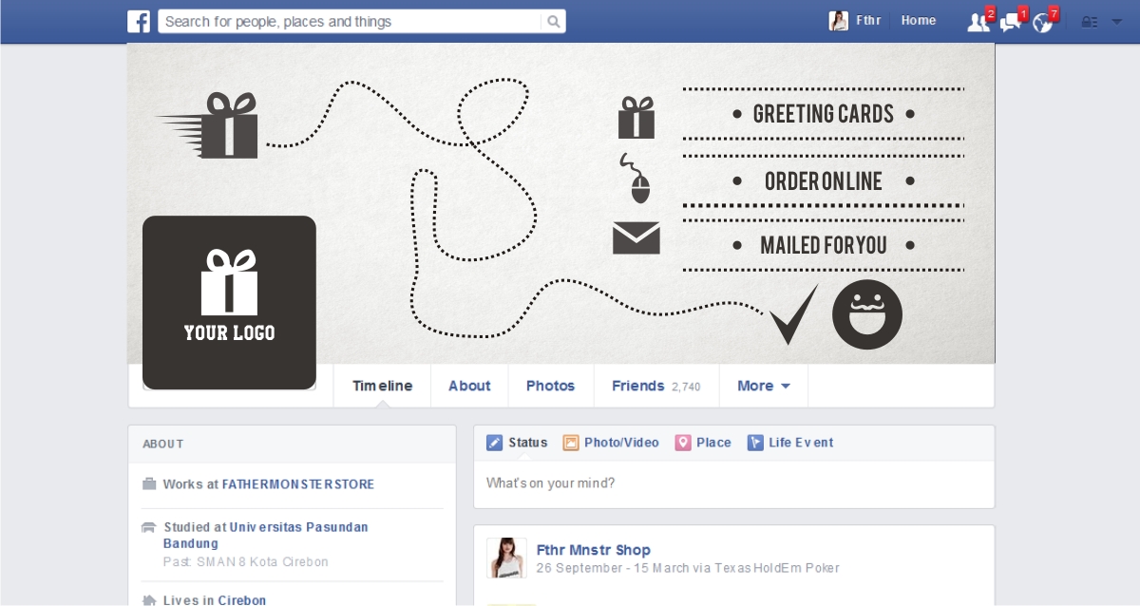The height and width of the screenshot is (606, 1140).
Task: Open notifications globe icon
Action: tap(1043, 22)
